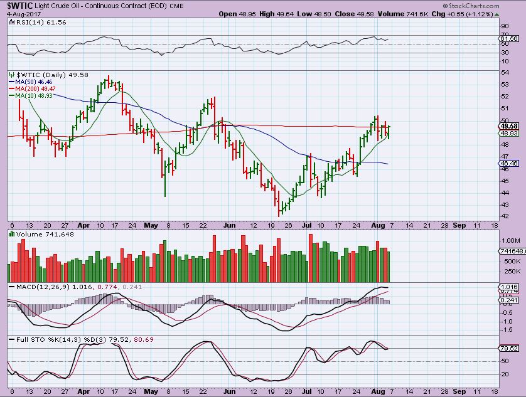The width and height of the screenshot is (526, 397).
Task: Click the $WTIC (Daily) 49.58 legend text
Action: tap(52, 75)
